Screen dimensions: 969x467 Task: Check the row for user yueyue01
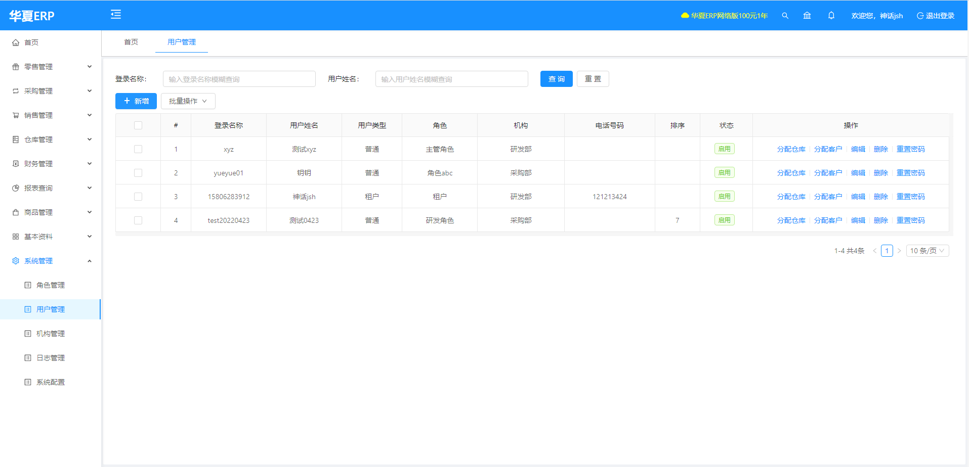click(138, 173)
